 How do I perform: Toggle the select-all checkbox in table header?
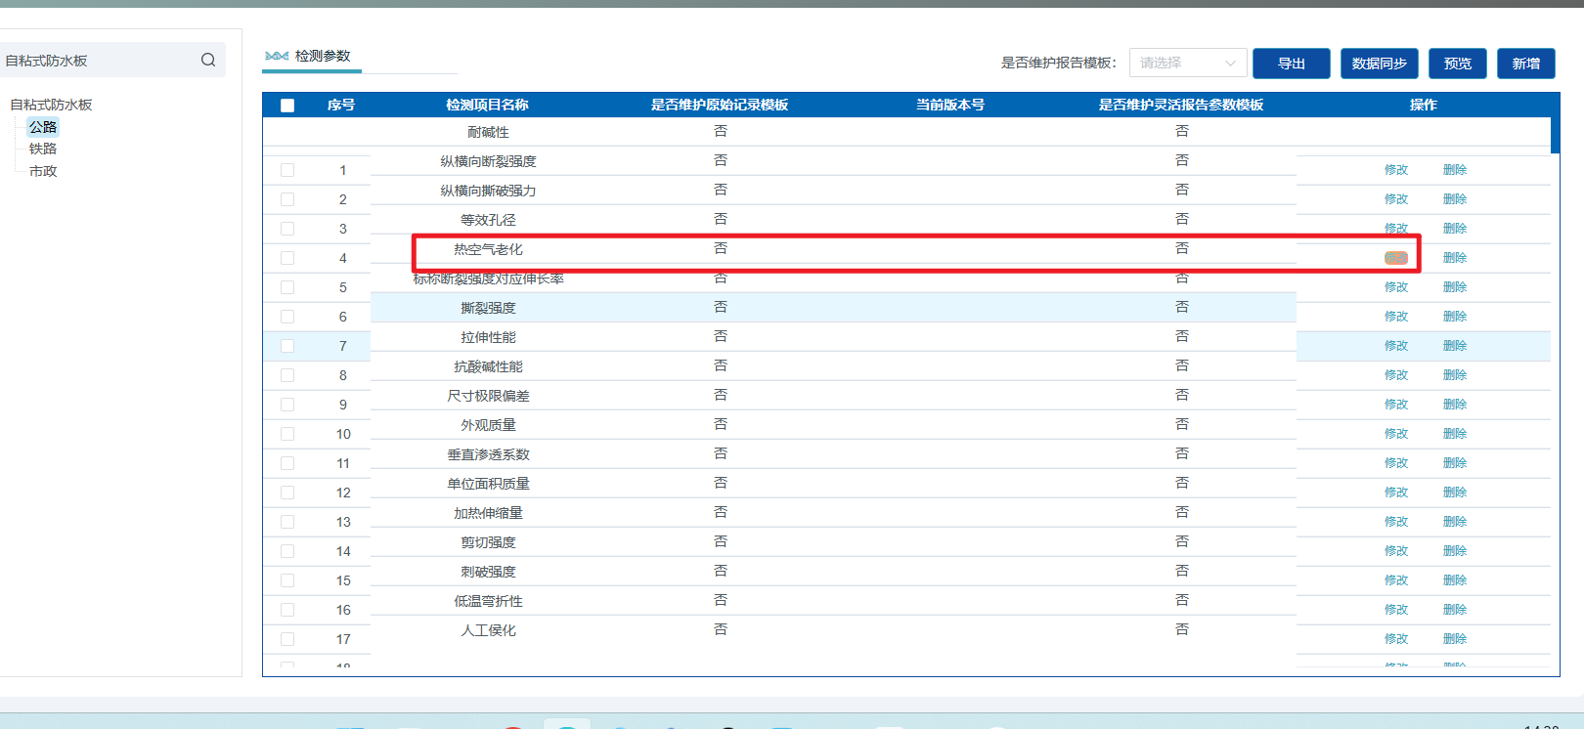tap(287, 106)
